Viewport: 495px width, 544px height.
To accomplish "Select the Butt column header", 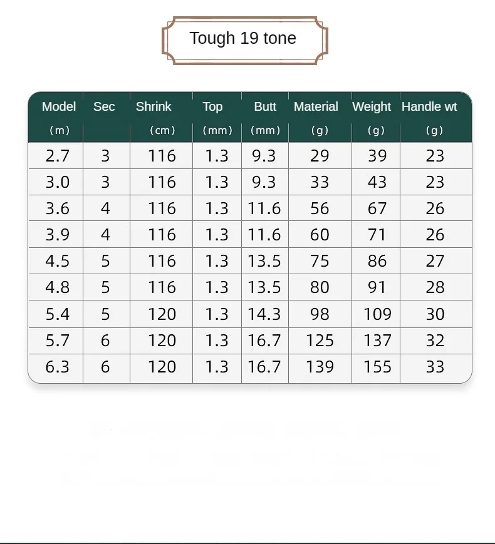I will [x=265, y=106].
